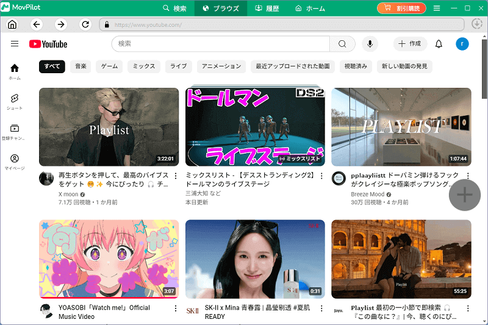Click the MovPilot logo icon

point(5,7)
